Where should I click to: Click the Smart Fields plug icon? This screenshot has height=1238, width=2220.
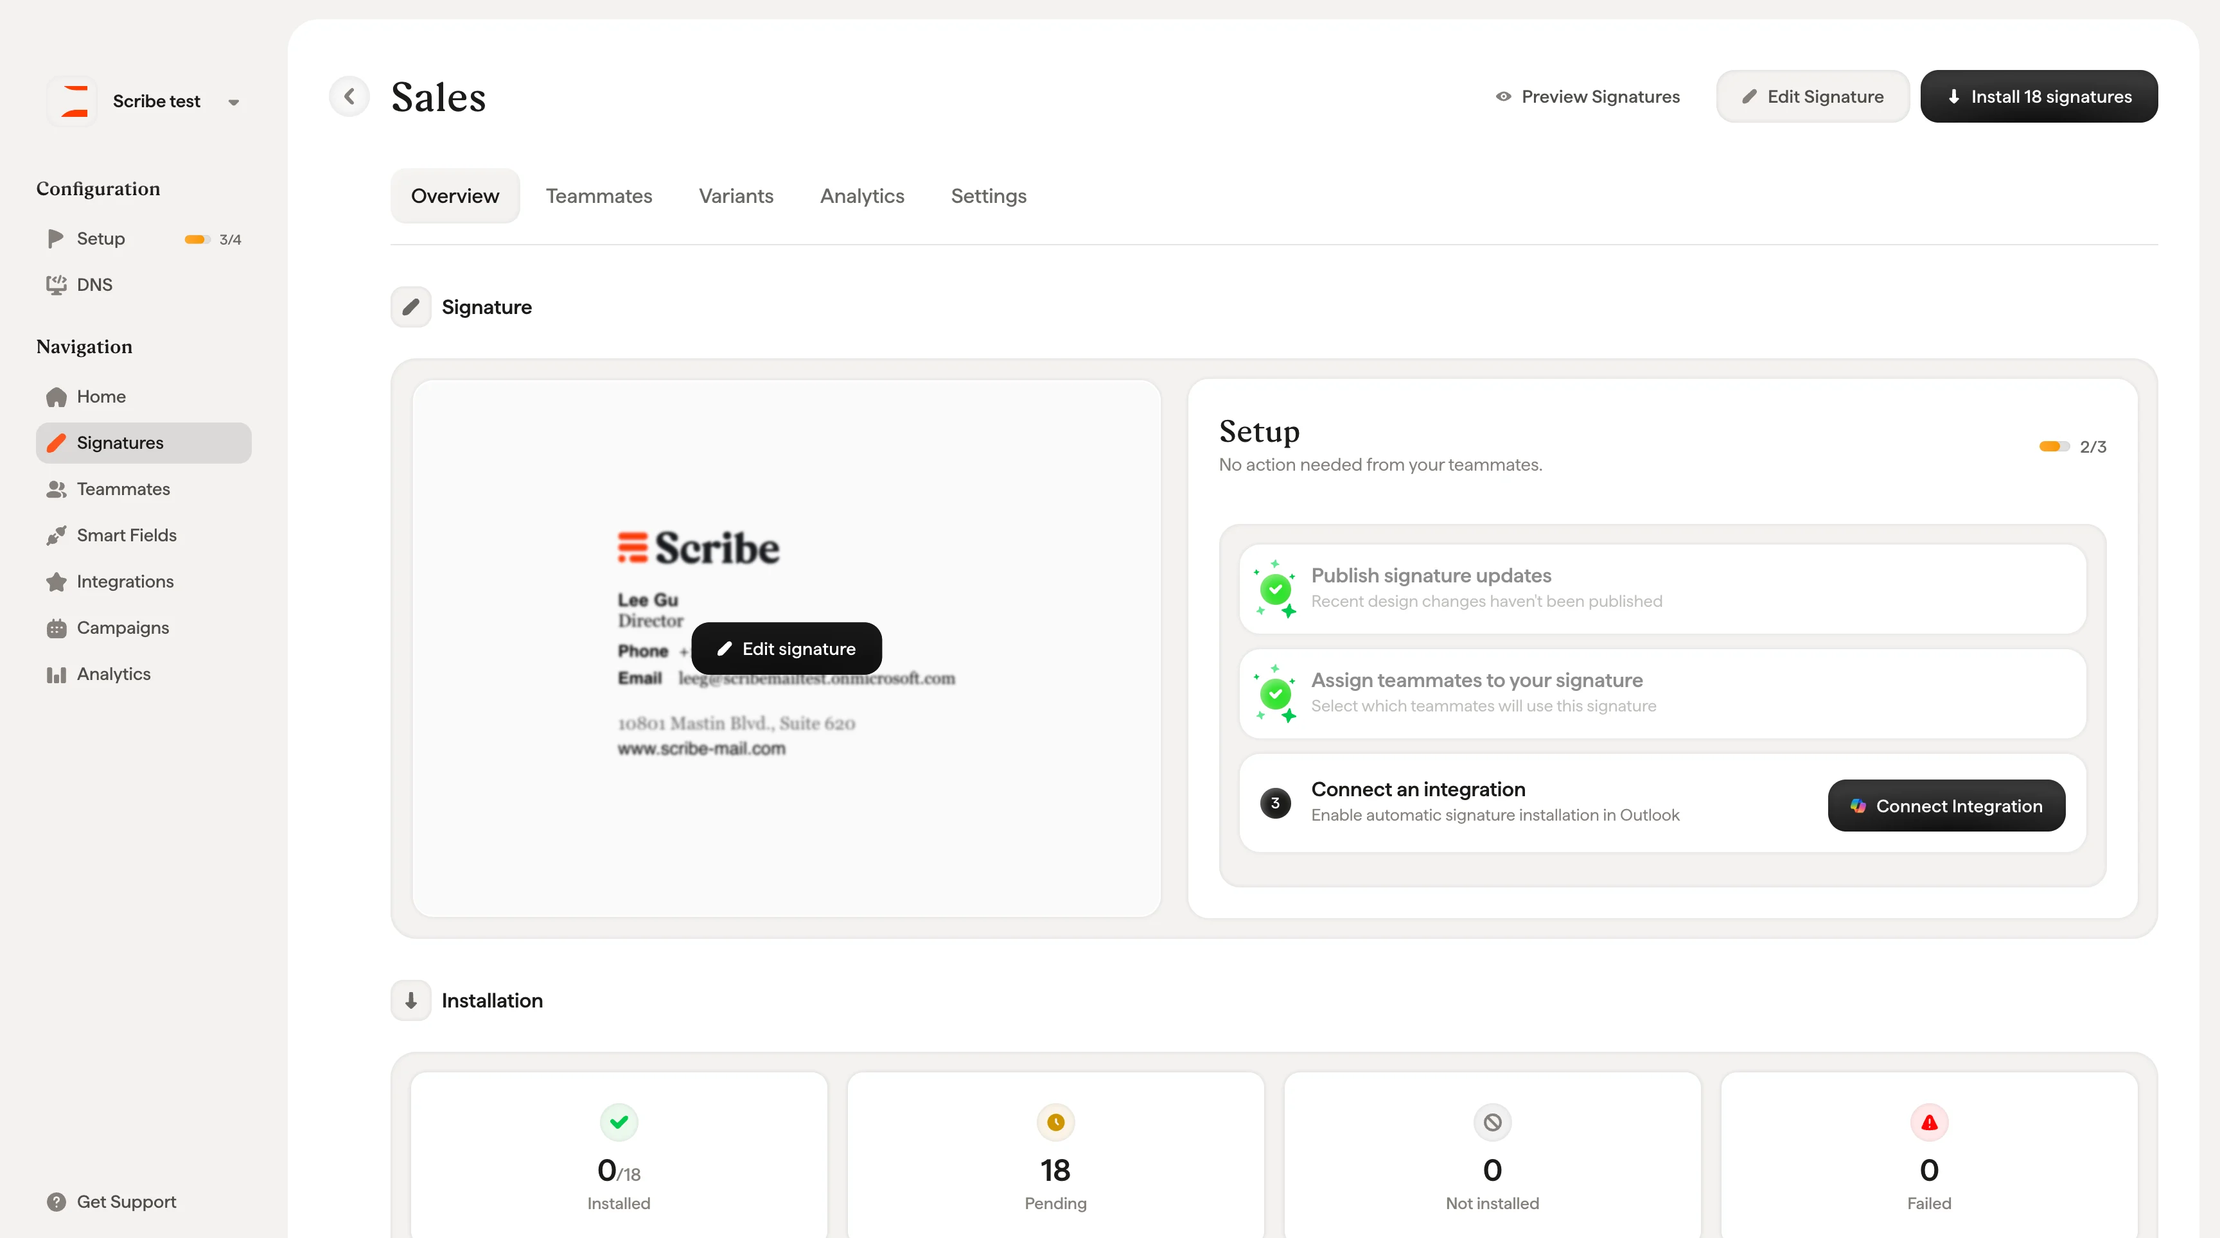(56, 536)
